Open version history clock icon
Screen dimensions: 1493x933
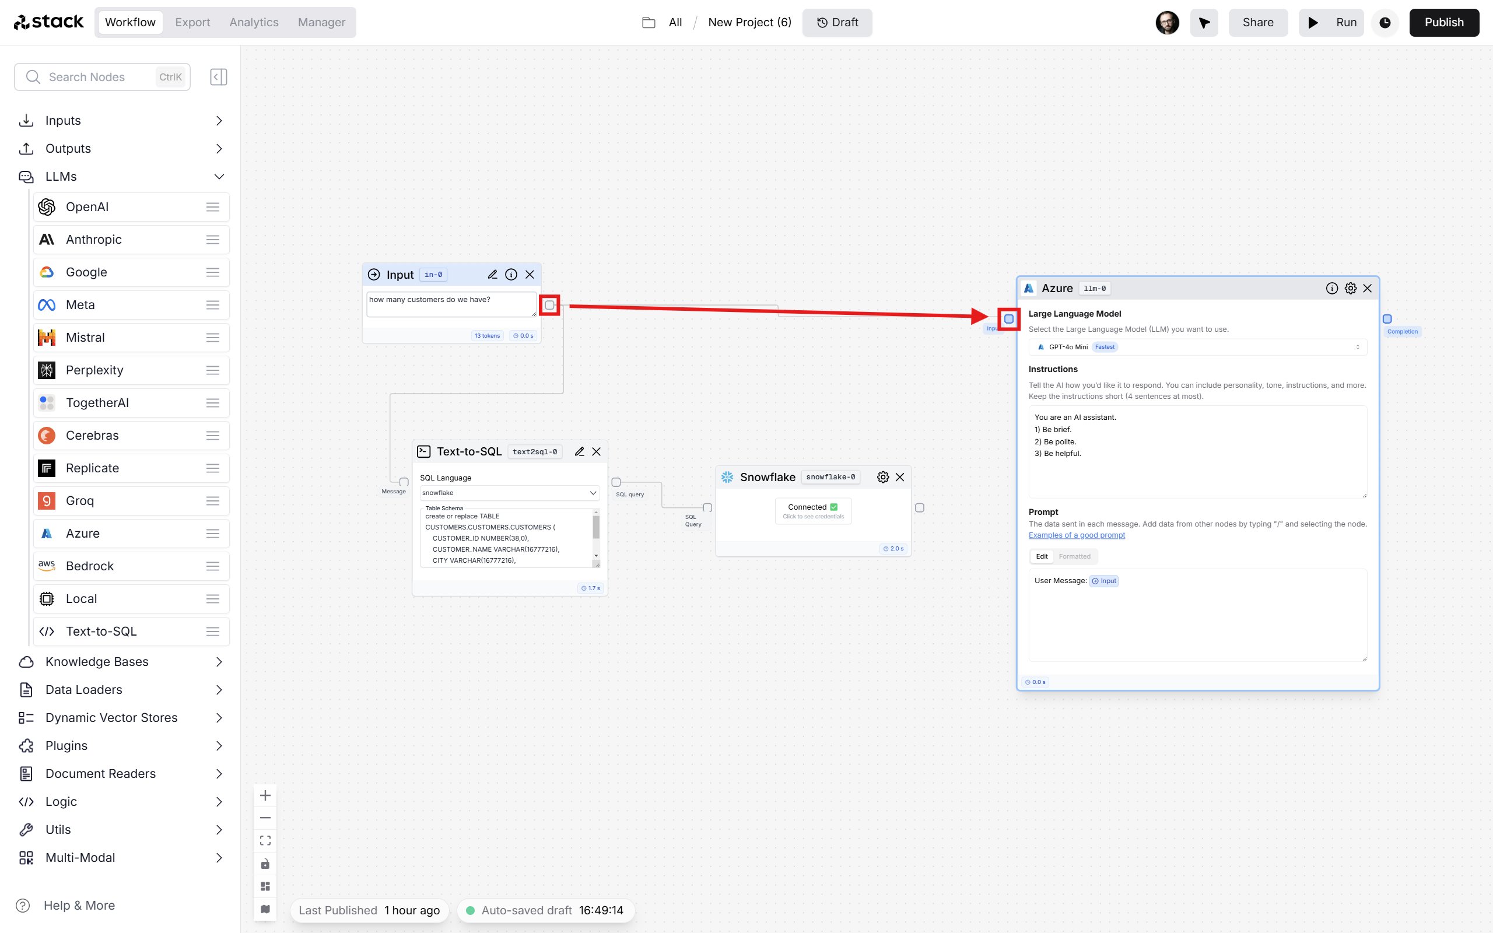[1385, 23]
